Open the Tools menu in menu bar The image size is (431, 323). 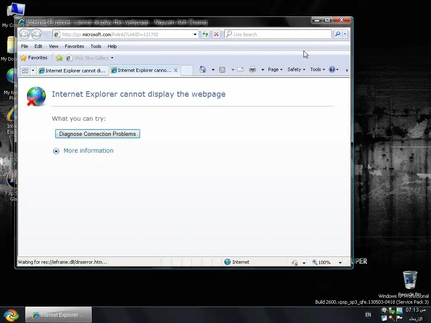(x=96, y=46)
